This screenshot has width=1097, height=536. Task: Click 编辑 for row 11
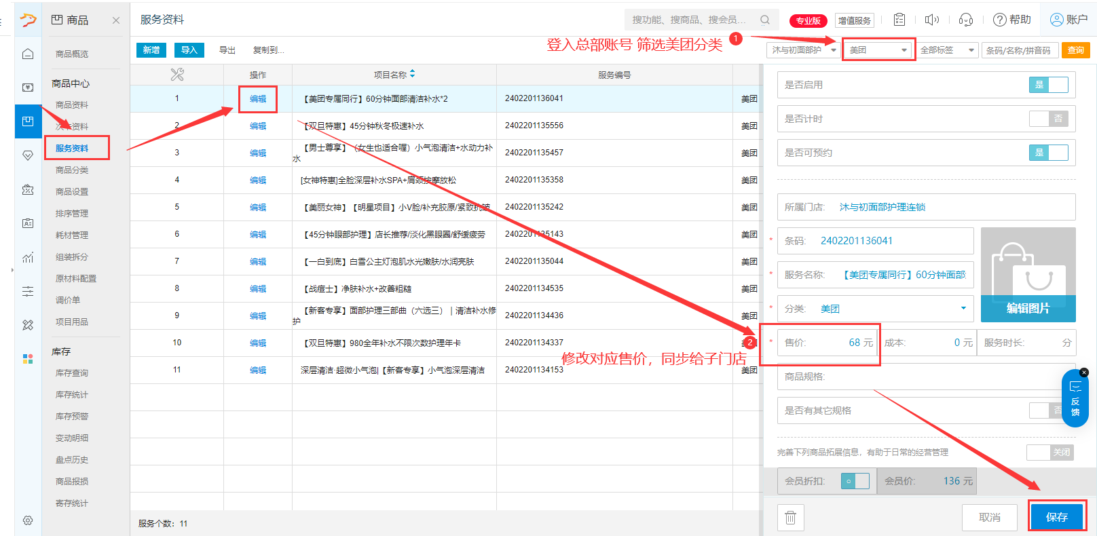click(258, 370)
